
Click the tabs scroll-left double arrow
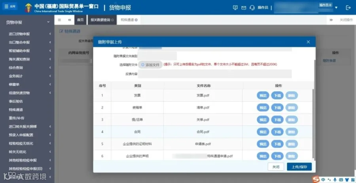[x=70, y=20]
